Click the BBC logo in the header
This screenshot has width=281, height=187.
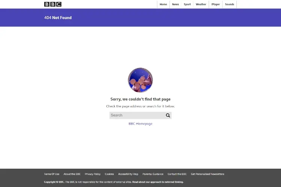pyautogui.click(x=53, y=4)
